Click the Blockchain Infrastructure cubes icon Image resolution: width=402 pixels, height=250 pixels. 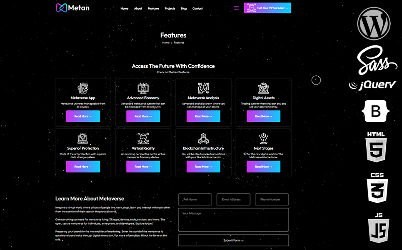[203, 138]
